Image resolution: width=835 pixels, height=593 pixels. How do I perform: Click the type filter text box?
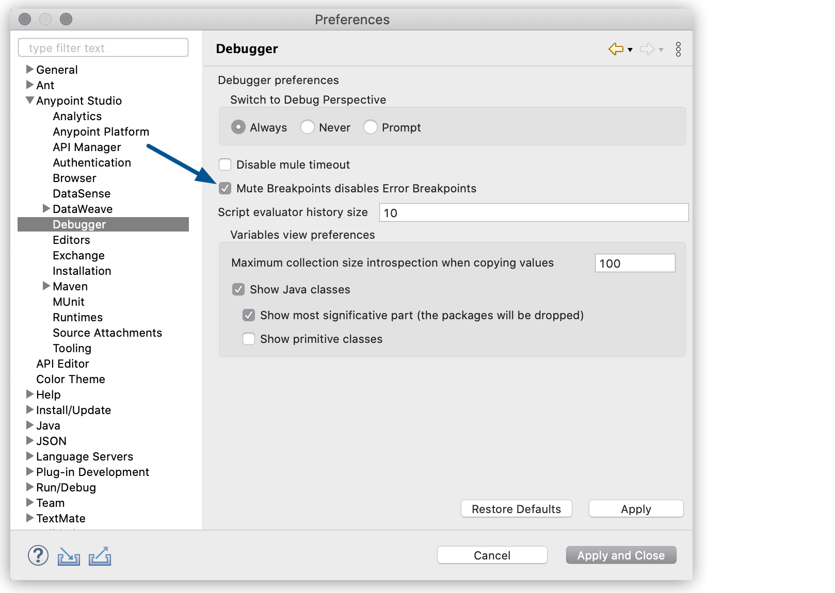103,47
